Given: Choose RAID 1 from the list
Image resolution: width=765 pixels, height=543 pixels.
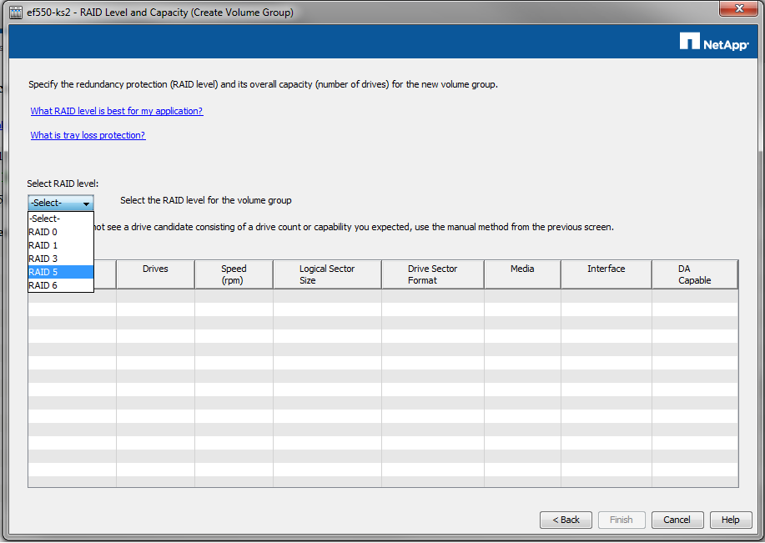Looking at the screenshot, I should (43, 245).
